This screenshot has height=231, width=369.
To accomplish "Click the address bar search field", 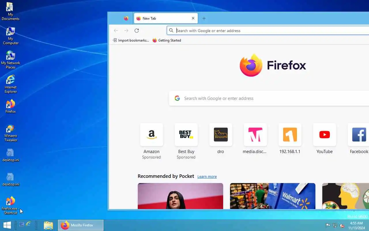I will [x=268, y=31].
